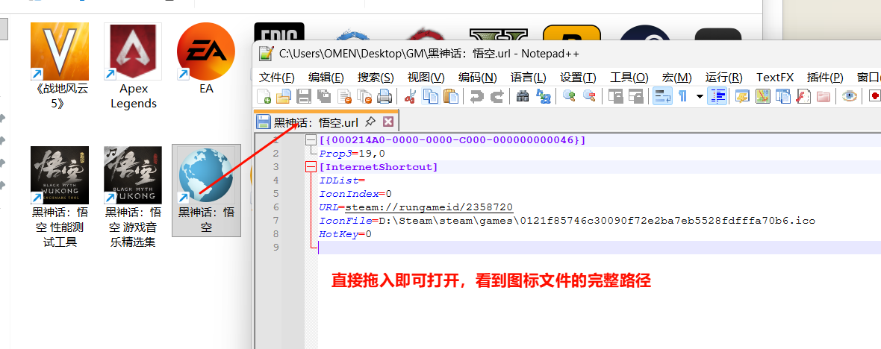Redo the last undone edit

[x=496, y=96]
